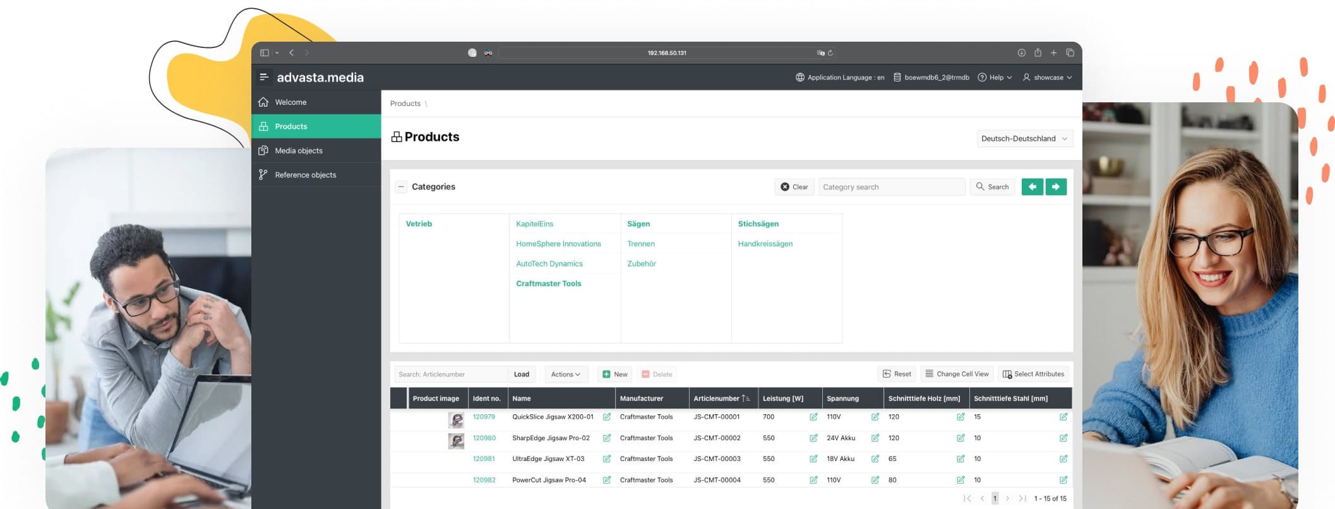Click the SharpEdge Jigsaw product thumbnail
Viewport: 1335px width, 509px height.
[x=456, y=441]
